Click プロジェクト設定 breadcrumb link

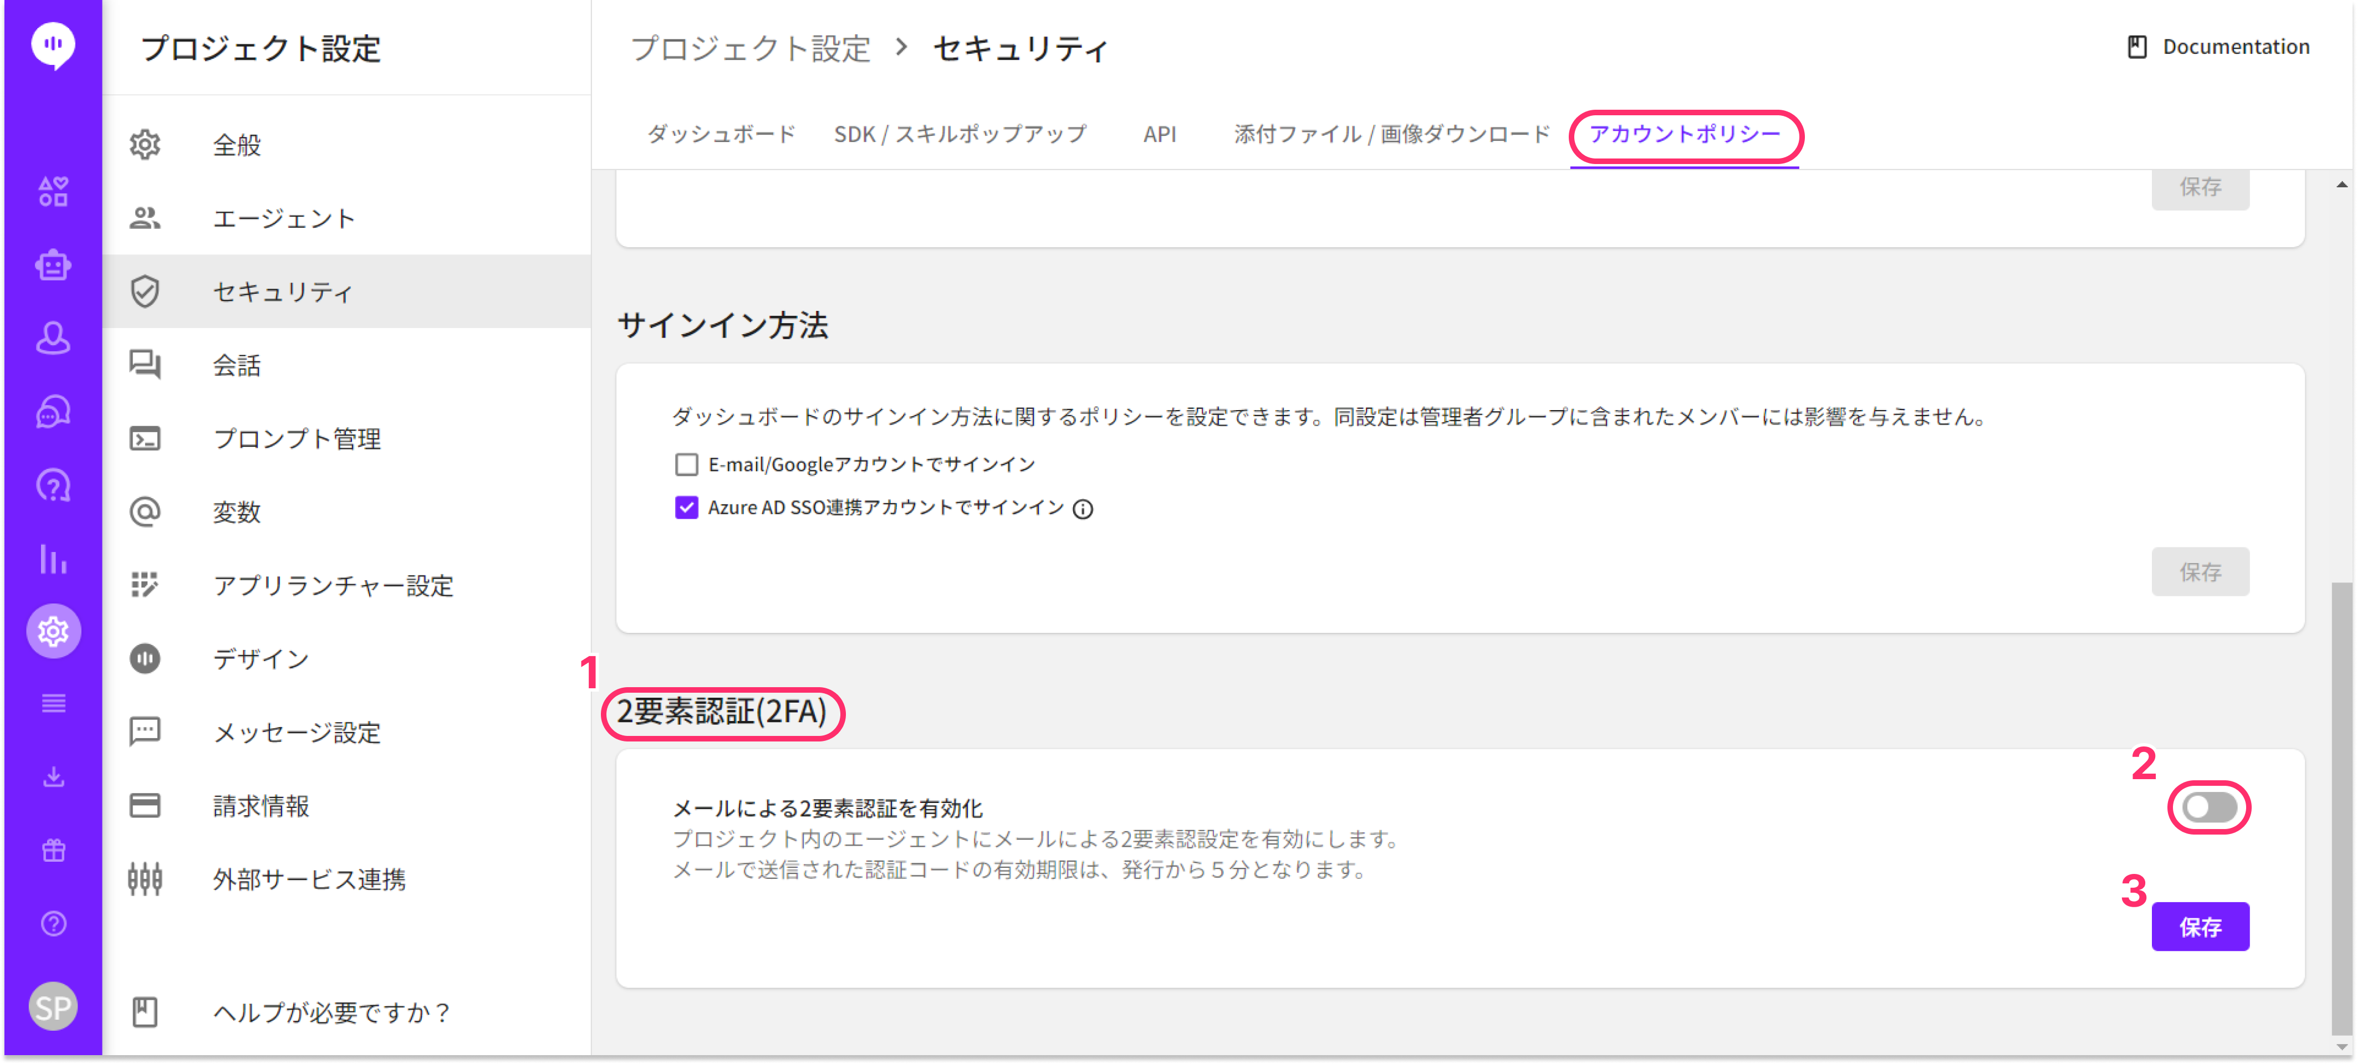pos(751,48)
